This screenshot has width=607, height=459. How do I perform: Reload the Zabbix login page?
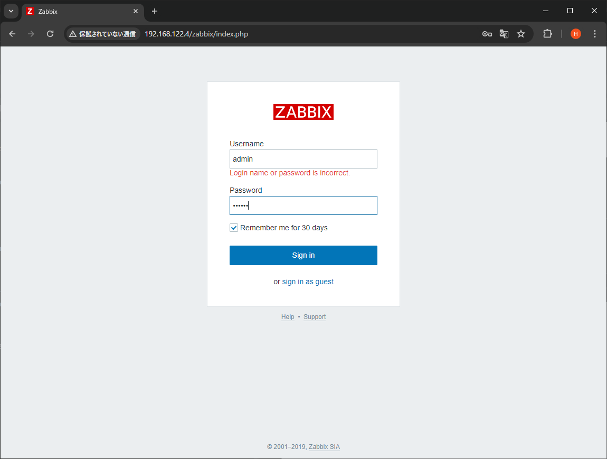point(50,34)
